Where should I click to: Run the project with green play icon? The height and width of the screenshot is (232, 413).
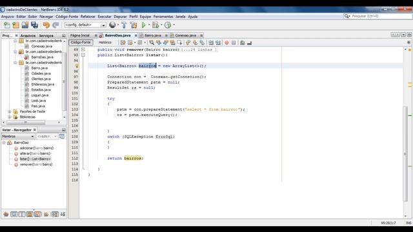[x=143, y=25]
